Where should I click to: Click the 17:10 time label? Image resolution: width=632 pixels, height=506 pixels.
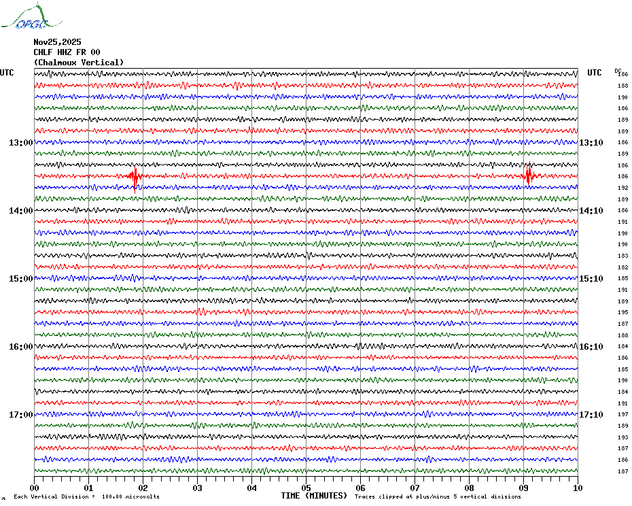click(591, 415)
